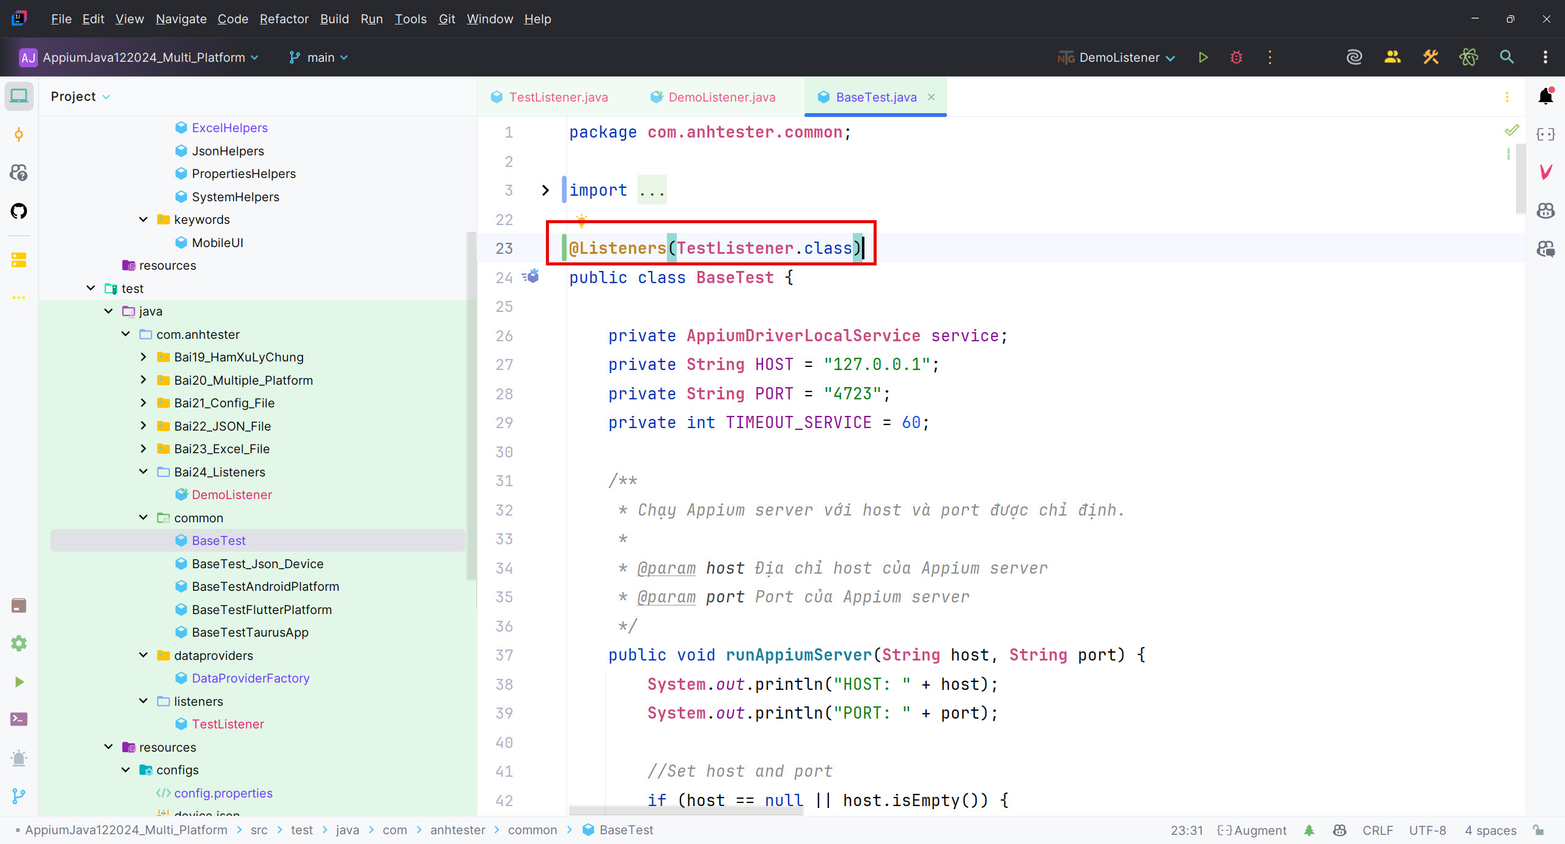Expand the Bai21_Config_File folder
1565x844 pixels.
click(x=144, y=402)
